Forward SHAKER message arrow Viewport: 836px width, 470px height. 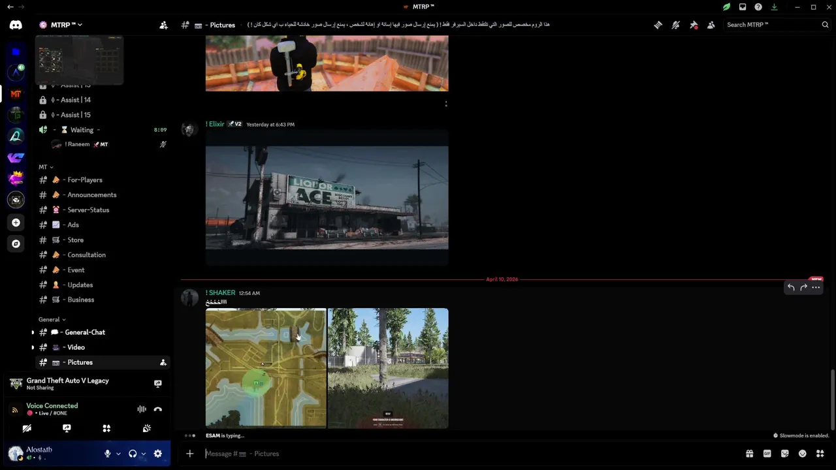coord(803,287)
